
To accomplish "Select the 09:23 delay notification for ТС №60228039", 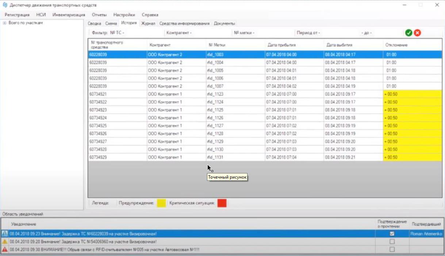I will click(222, 234).
